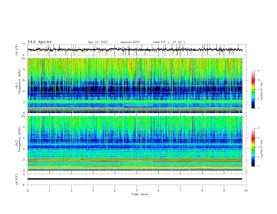This screenshot has height=214, width=277.
Task: Click the "ch.1(V)" waveform axis label
Action: click(17, 50)
